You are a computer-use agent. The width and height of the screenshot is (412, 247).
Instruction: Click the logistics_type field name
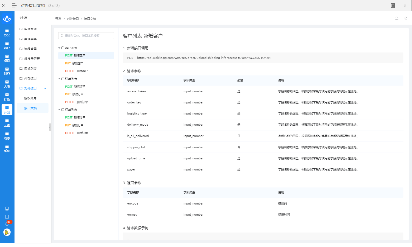(137, 113)
